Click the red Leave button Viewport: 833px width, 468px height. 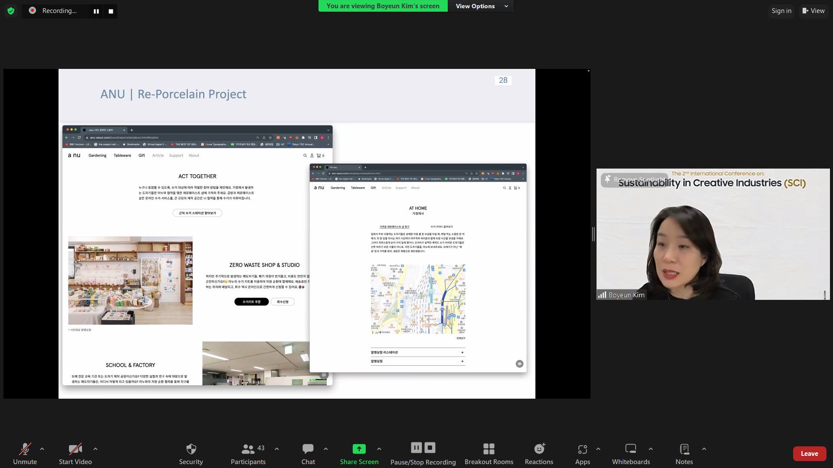809,453
